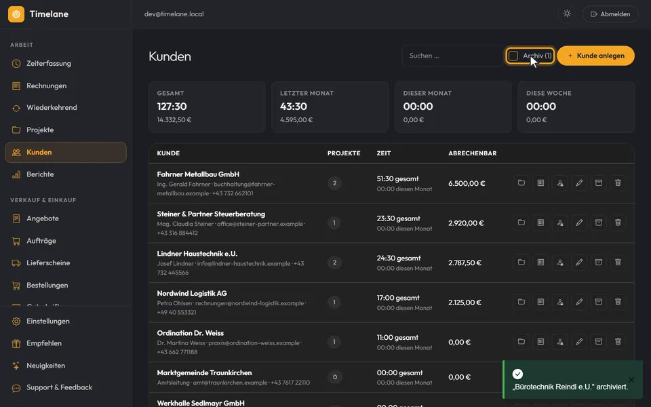Open Wiederkehrend sidebar item

tap(66, 108)
